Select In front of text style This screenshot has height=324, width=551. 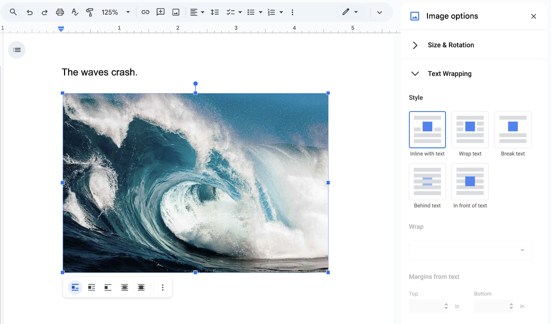click(470, 182)
